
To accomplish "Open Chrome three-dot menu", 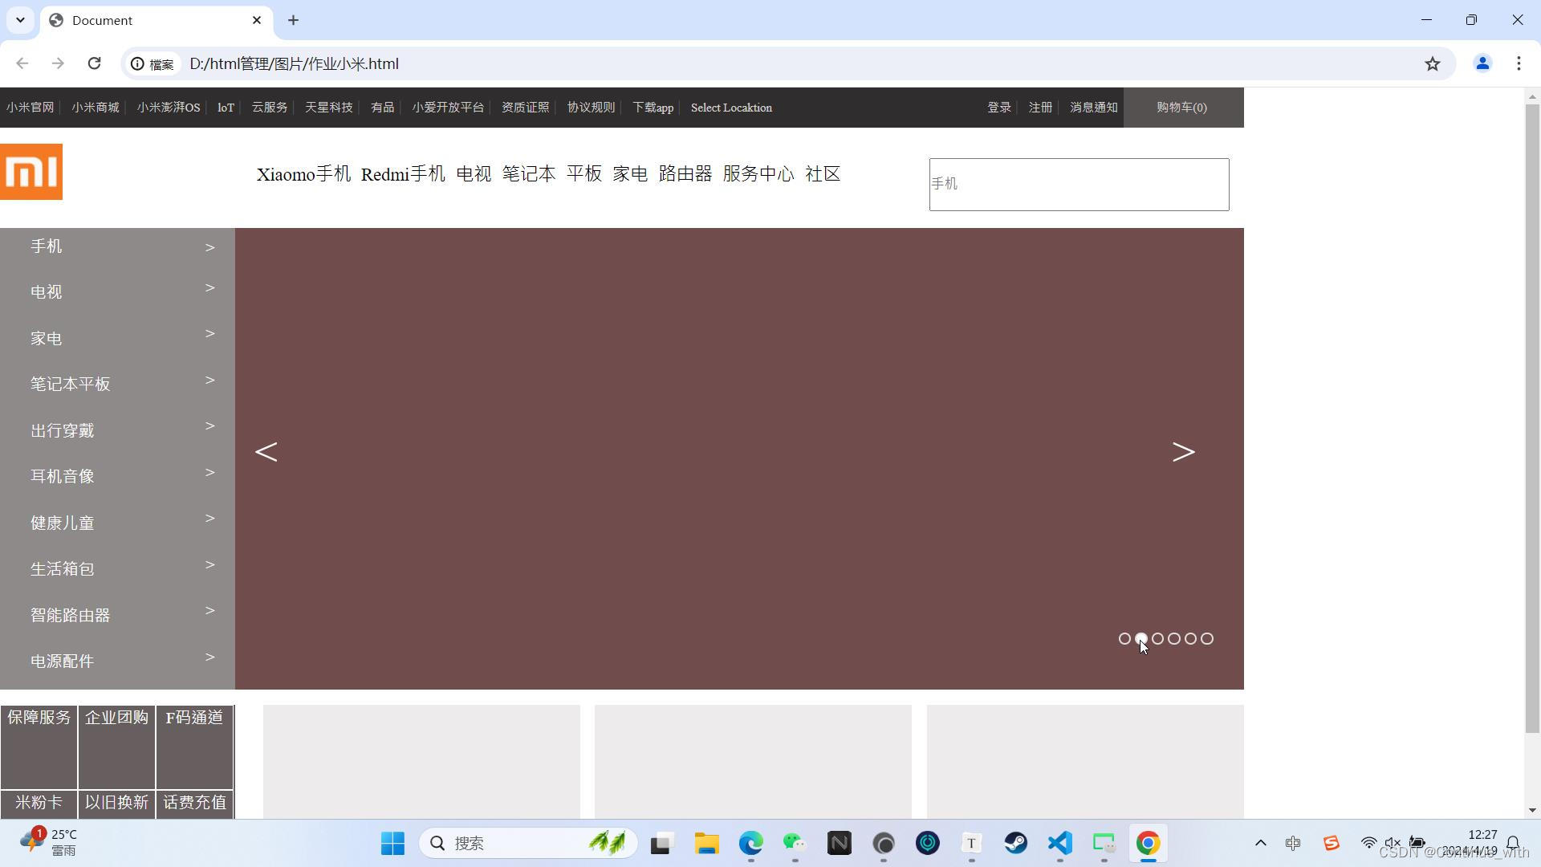I will [x=1519, y=63].
